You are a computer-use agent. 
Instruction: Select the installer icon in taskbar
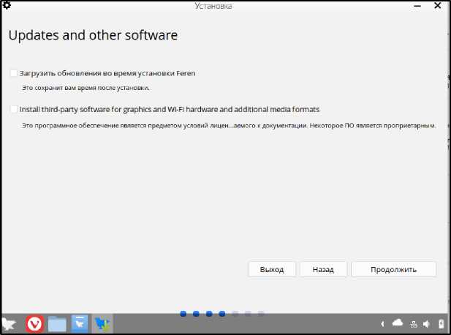pyautogui.click(x=102, y=324)
